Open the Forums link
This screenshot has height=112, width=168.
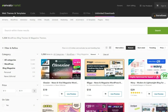(120, 5)
